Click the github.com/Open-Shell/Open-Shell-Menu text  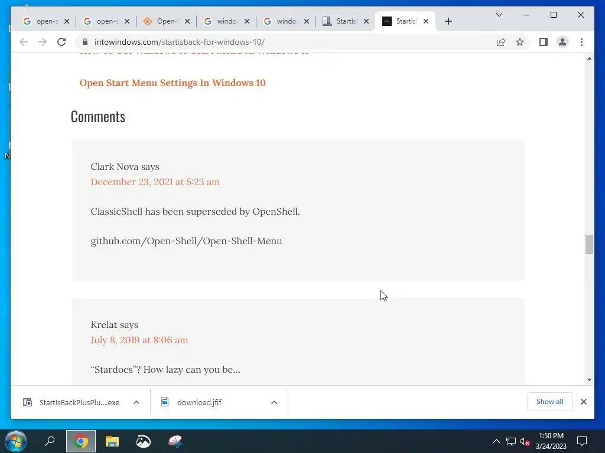(186, 241)
